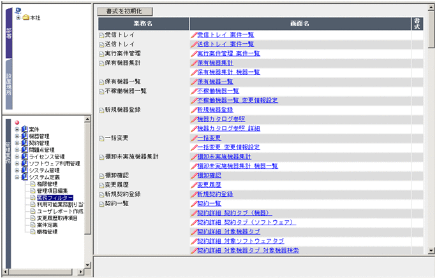Image resolution: width=437 pixels, height=280 pixels.
Task: Click pencil icon beside 棚卸確認 link
Action: tap(194, 176)
